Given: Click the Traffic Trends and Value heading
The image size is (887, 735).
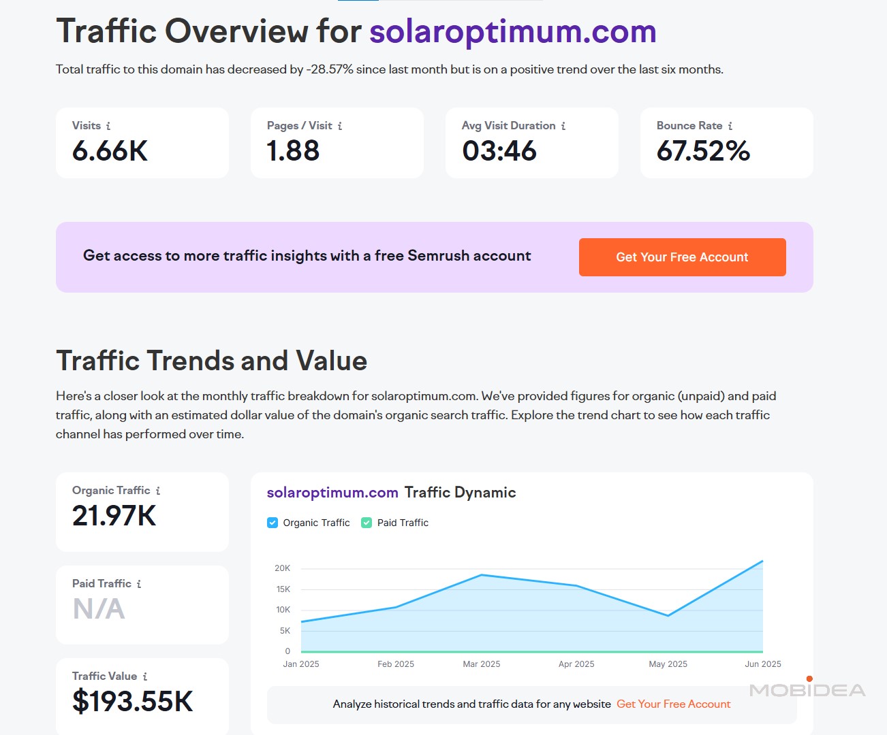Looking at the screenshot, I should pyautogui.click(x=212, y=361).
